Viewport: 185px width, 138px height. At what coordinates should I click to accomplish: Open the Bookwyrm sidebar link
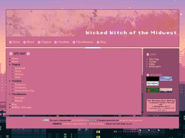pyautogui.click(x=155, y=66)
